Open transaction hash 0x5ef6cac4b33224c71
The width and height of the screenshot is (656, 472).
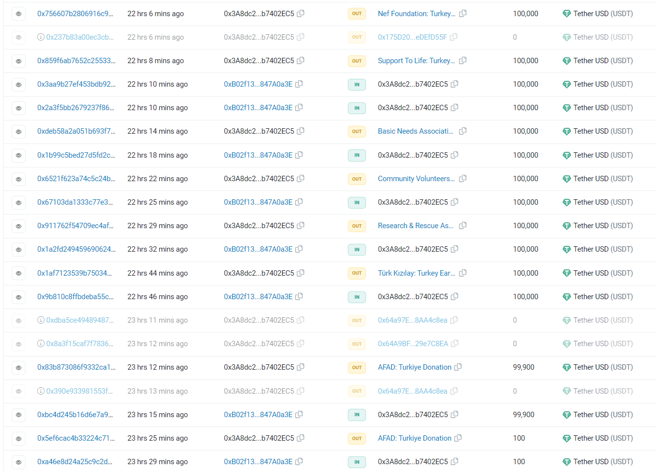[x=75, y=438]
